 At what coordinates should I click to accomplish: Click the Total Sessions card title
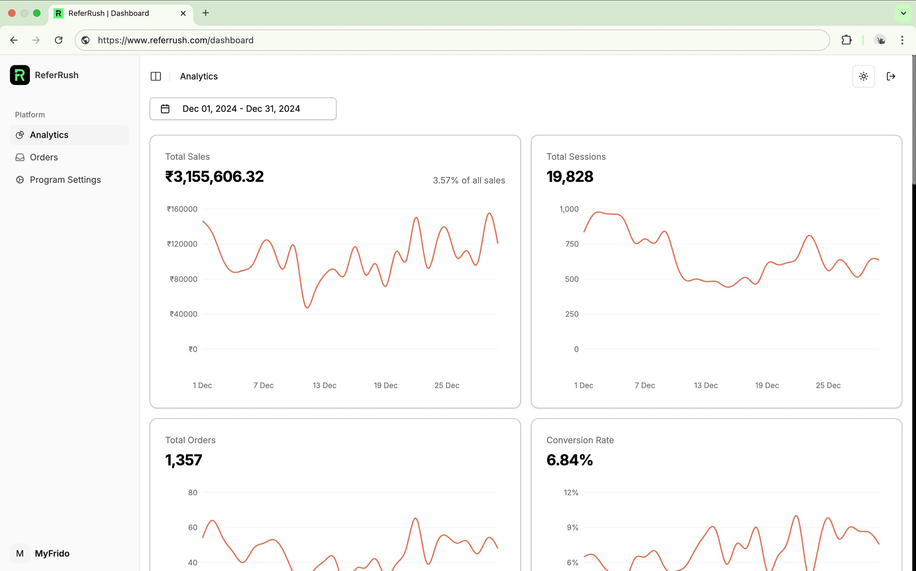tap(576, 156)
